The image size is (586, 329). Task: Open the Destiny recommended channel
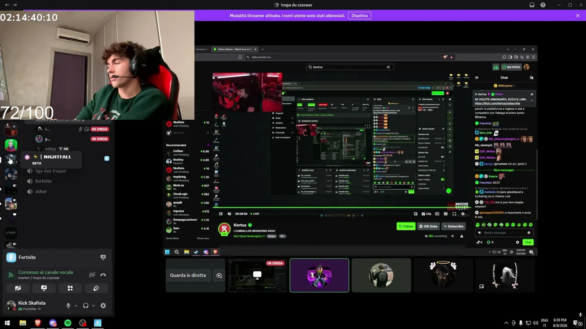pyautogui.click(x=188, y=161)
